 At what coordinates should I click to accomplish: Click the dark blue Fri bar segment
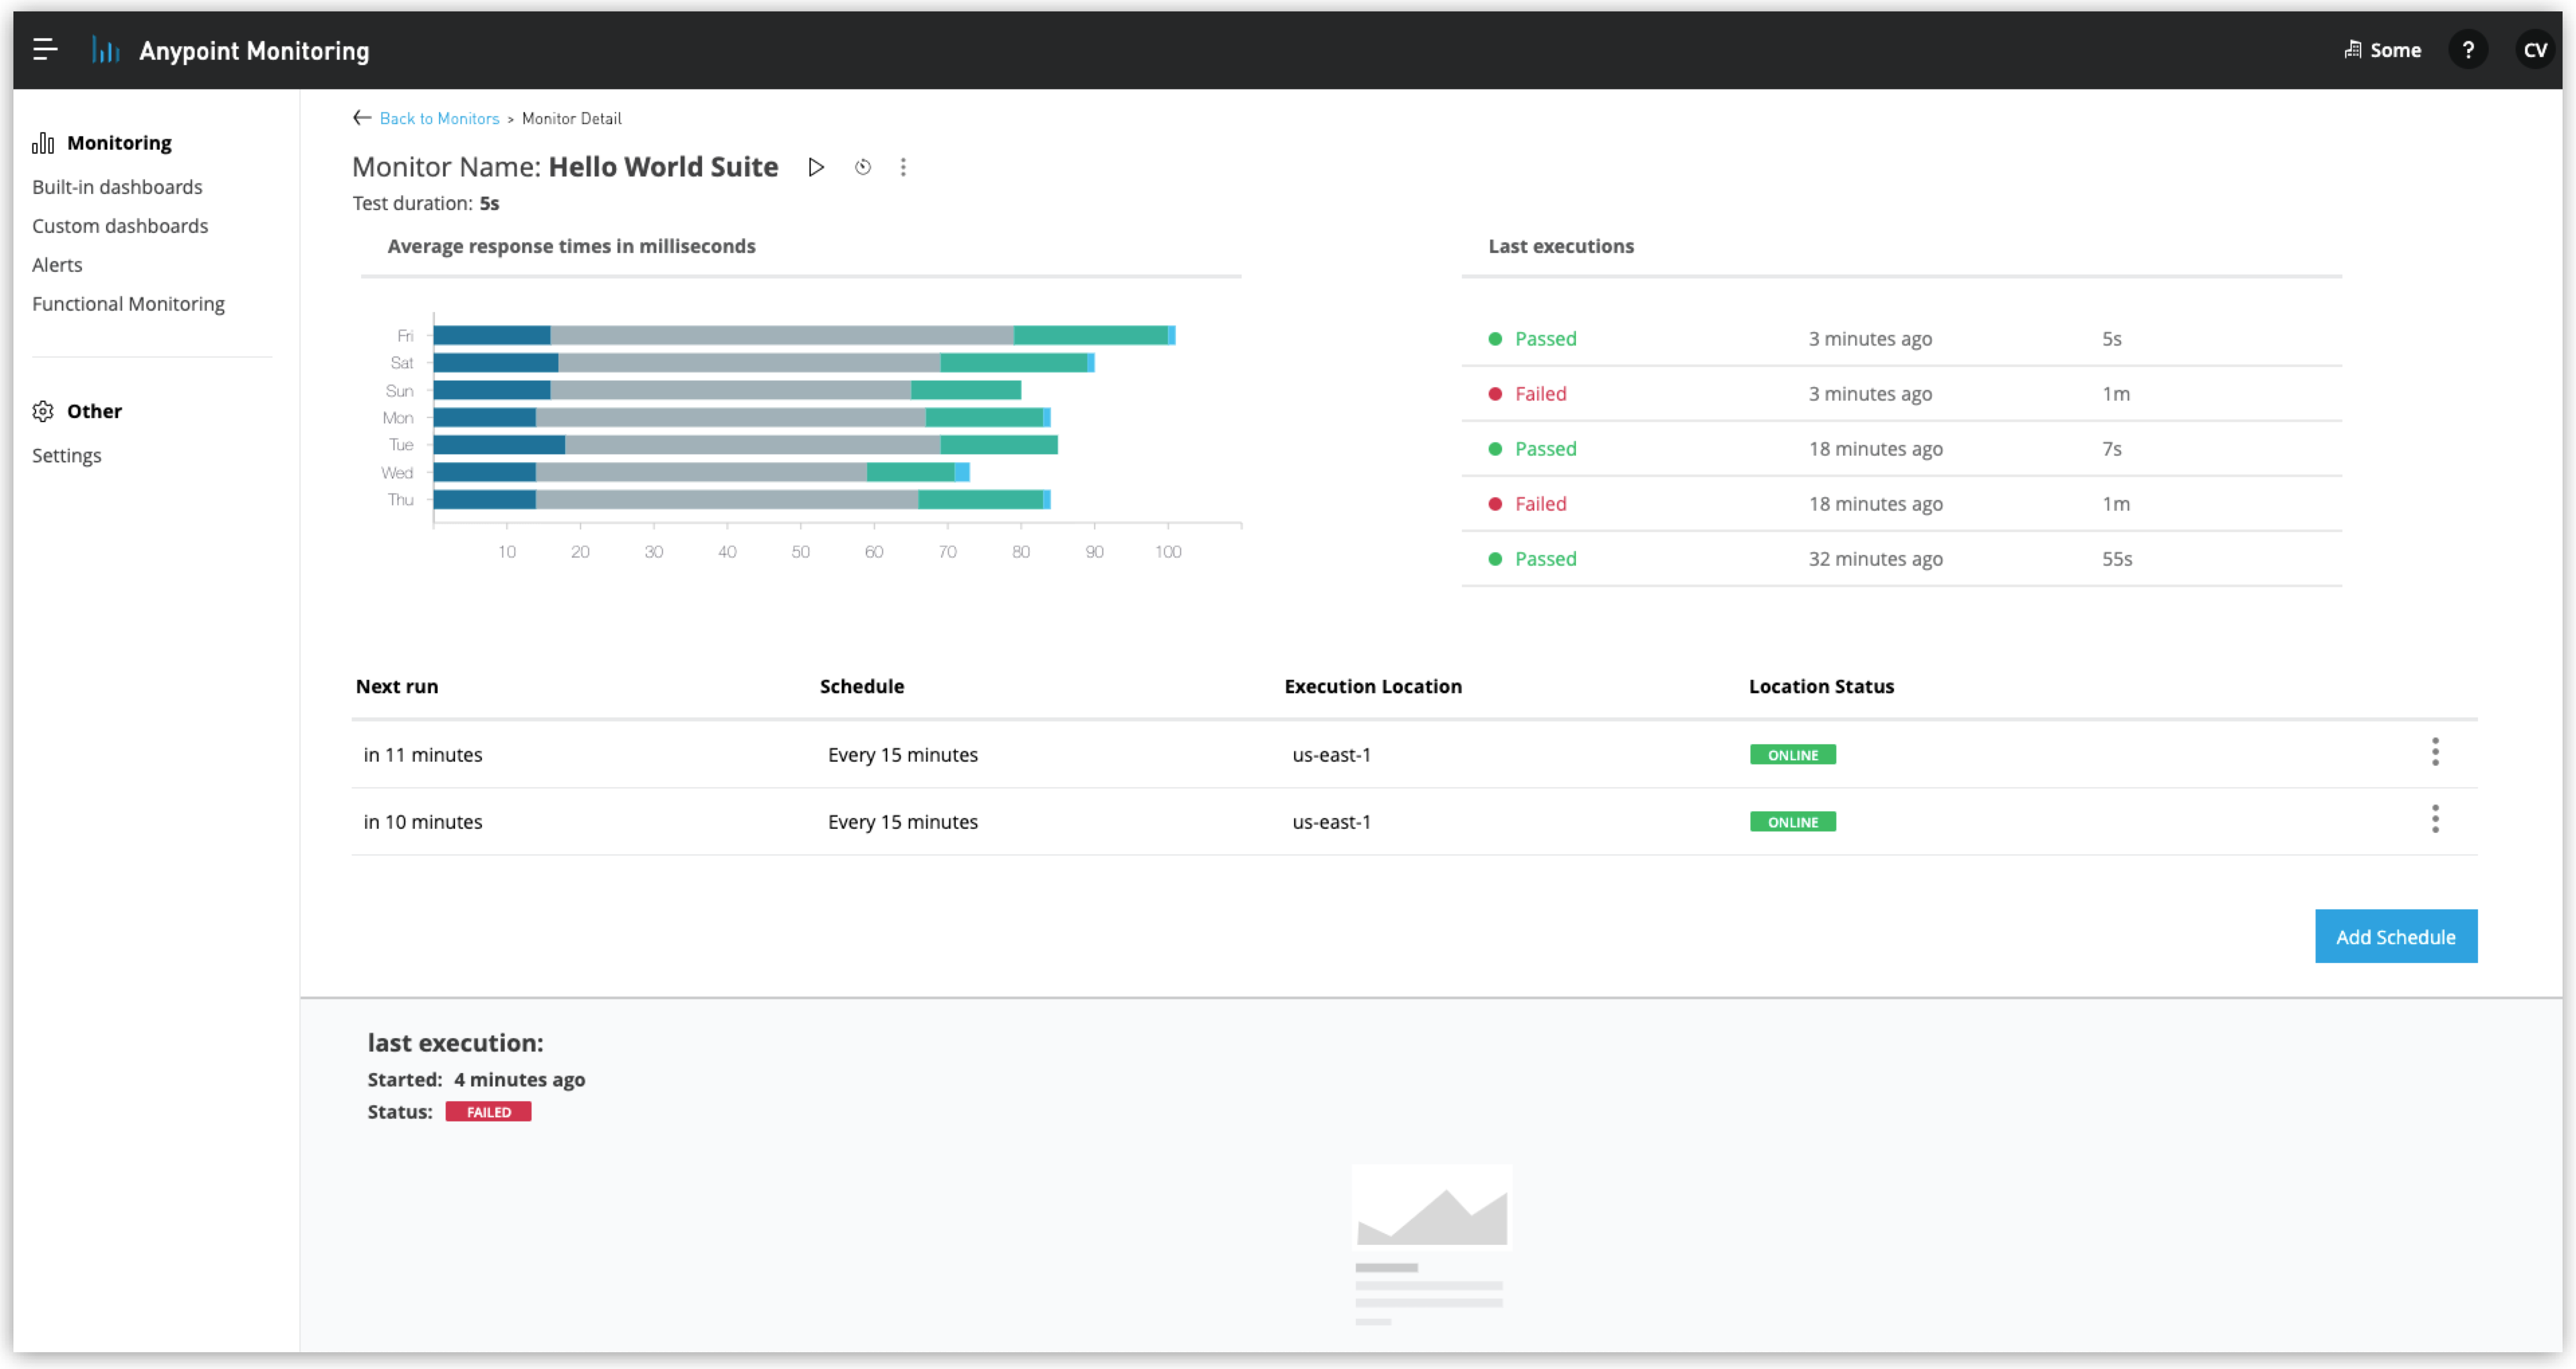[x=491, y=335]
